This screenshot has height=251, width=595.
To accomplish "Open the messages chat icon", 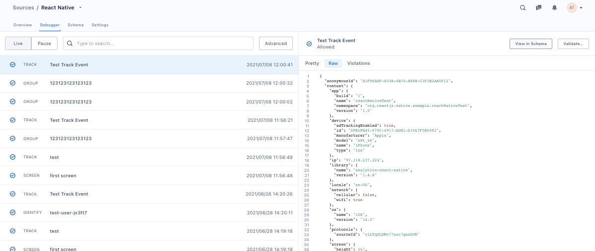I will pos(538,7).
